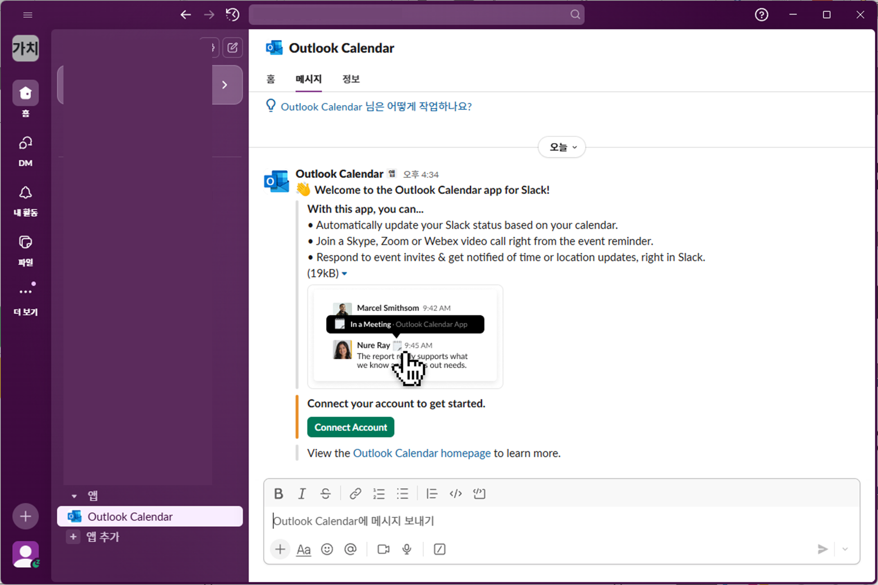The height and width of the screenshot is (585, 878).
Task: Attach a file with the composer plus button
Action: [x=280, y=549]
